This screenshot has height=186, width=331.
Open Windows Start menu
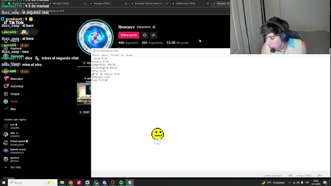(4, 183)
